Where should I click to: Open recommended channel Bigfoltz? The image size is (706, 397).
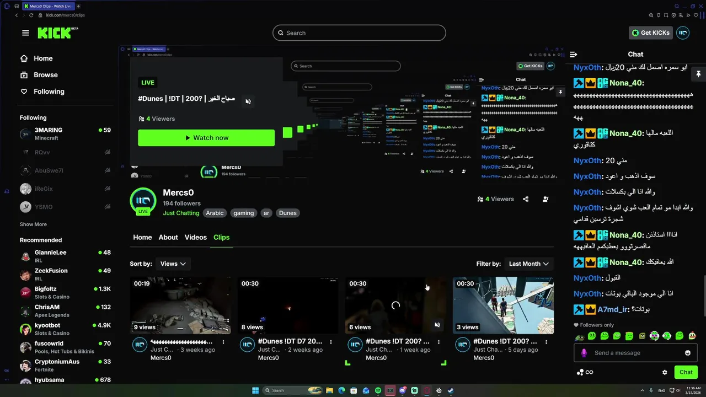coord(65,293)
